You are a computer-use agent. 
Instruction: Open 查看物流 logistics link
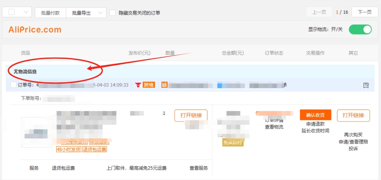(274, 127)
